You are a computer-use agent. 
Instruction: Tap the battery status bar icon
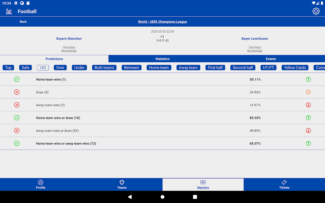click(x=322, y=3)
